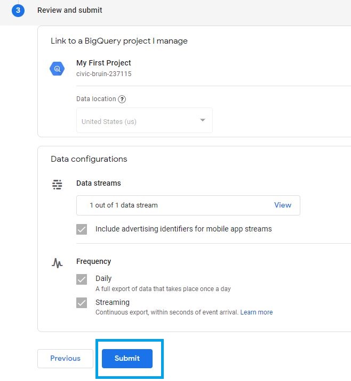Toggle Include advertising identifiers checkbox
Screen dimensions: 351x381
pos(82,229)
